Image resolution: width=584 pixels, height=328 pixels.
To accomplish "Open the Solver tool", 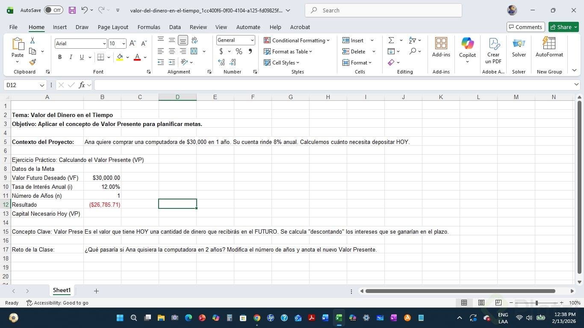I will [x=519, y=47].
